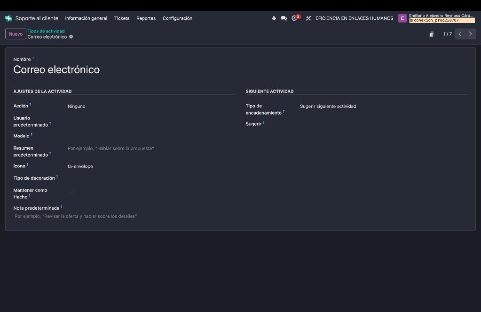Click the bookmark icon next to pager

click(x=431, y=34)
